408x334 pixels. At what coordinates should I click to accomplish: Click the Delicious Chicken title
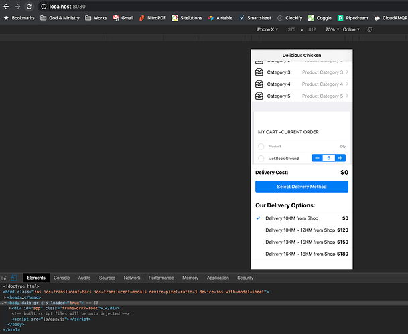click(302, 55)
